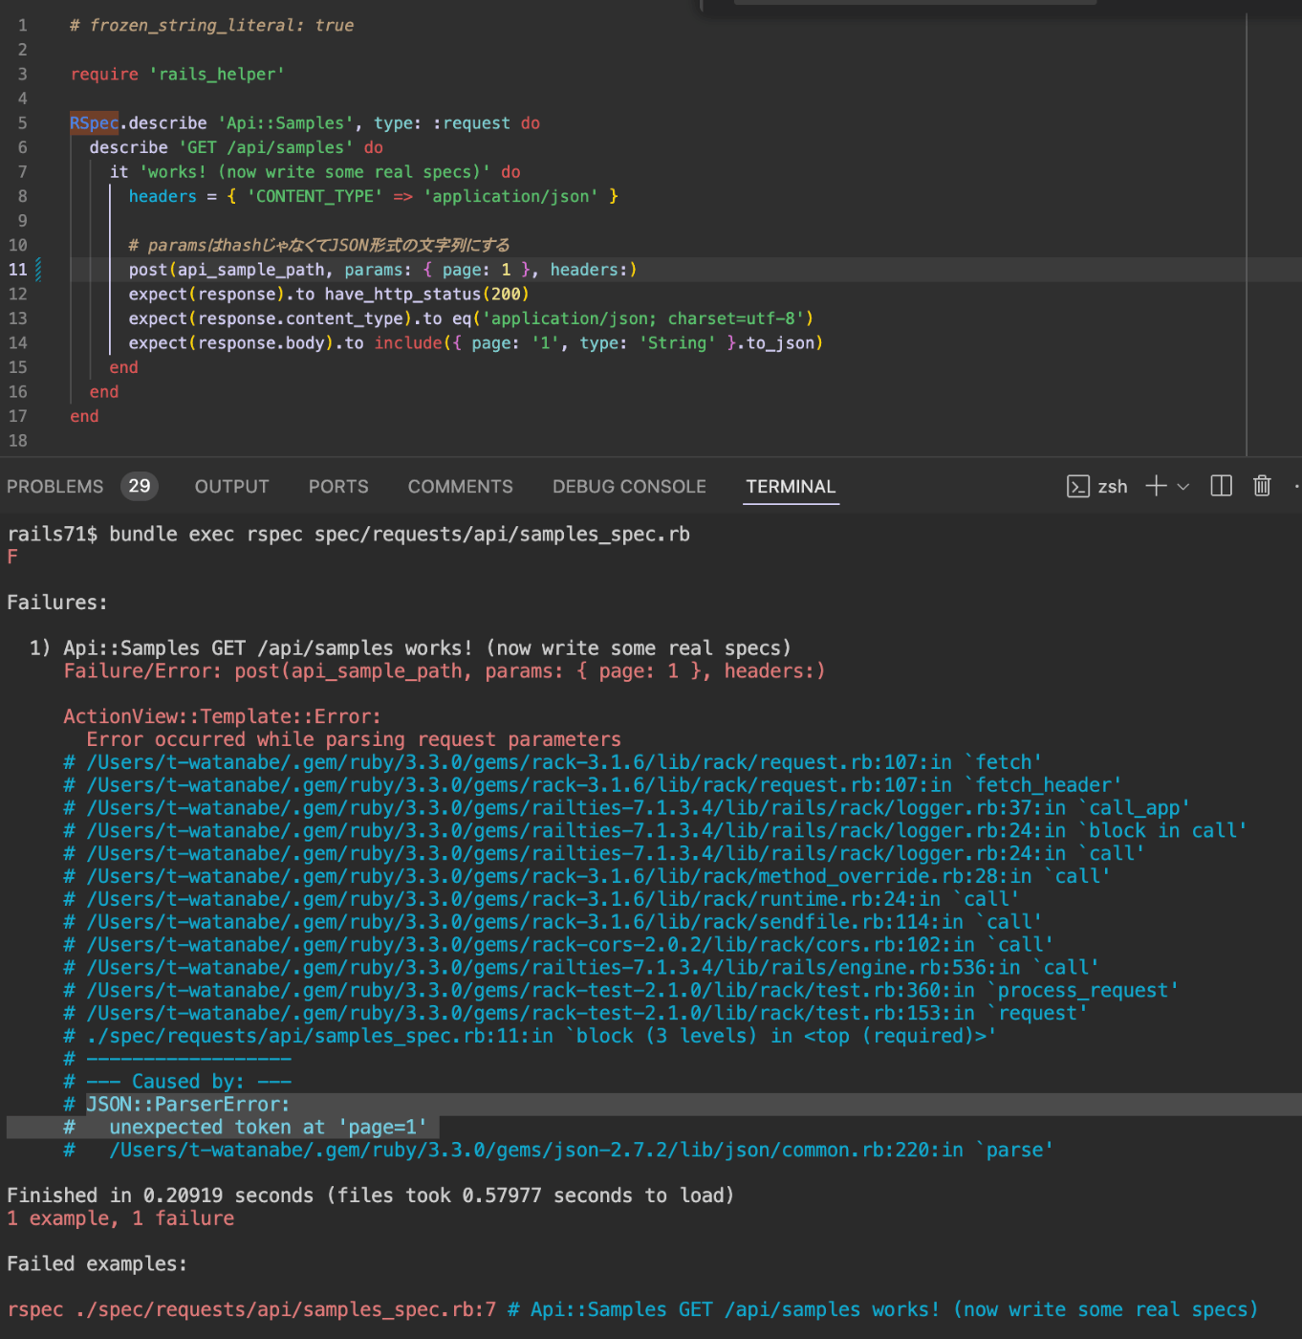This screenshot has width=1302, height=1339.
Task: Open method_override.rb:28 stack link
Action: click(x=598, y=876)
